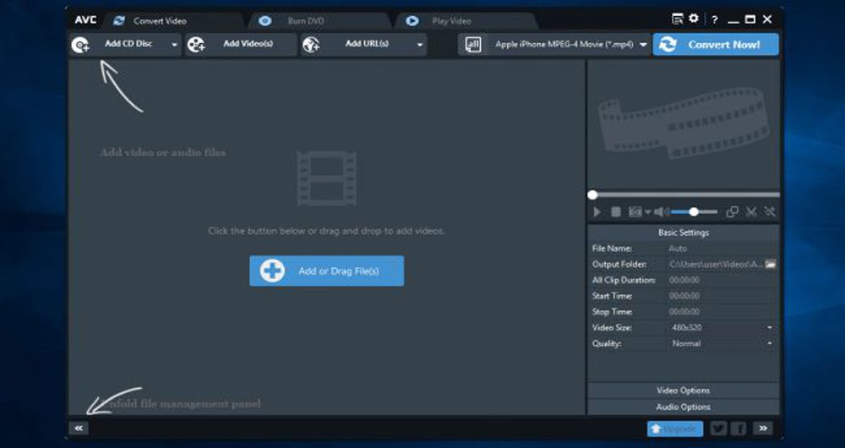Unfold the file management panel arrow
The width and height of the screenshot is (845, 448).
pyautogui.click(x=78, y=429)
